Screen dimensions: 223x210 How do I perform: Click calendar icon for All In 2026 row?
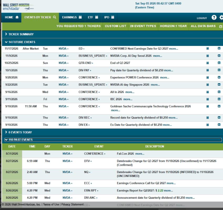208,92
